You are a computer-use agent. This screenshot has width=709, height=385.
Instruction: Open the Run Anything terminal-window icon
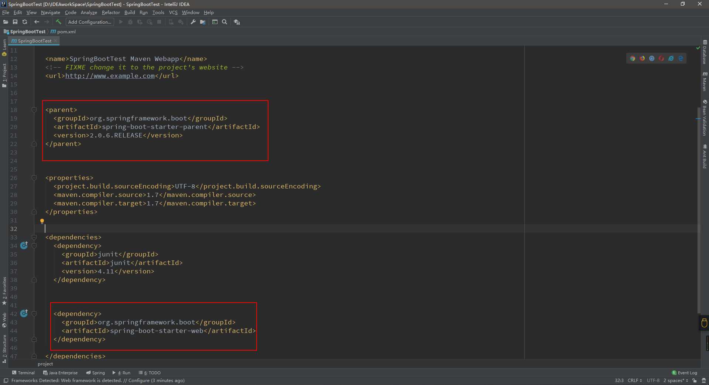(x=215, y=22)
